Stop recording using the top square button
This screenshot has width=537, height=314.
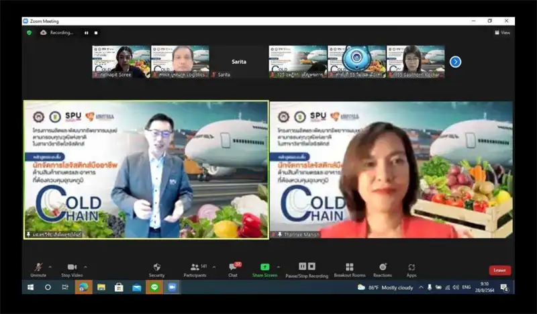pos(96,32)
